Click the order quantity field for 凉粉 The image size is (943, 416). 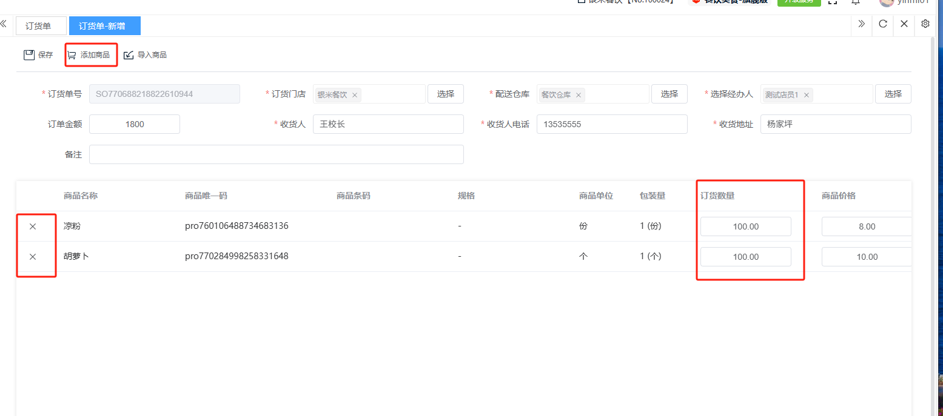(x=745, y=226)
